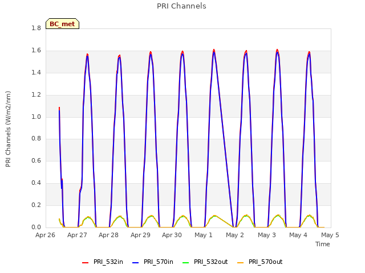Click the 0.0 y-axis tick label
The width and height of the screenshot is (365, 273).
click(x=36, y=227)
